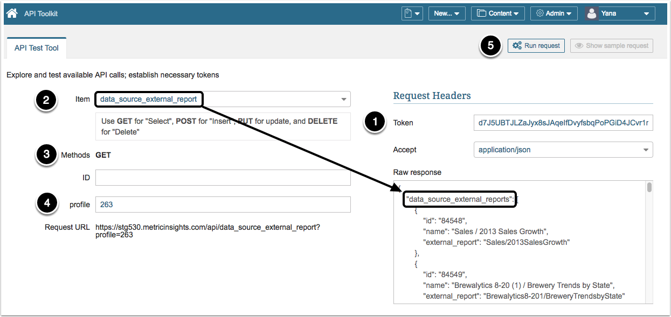Click the gear icon on Admin menu

point(540,13)
